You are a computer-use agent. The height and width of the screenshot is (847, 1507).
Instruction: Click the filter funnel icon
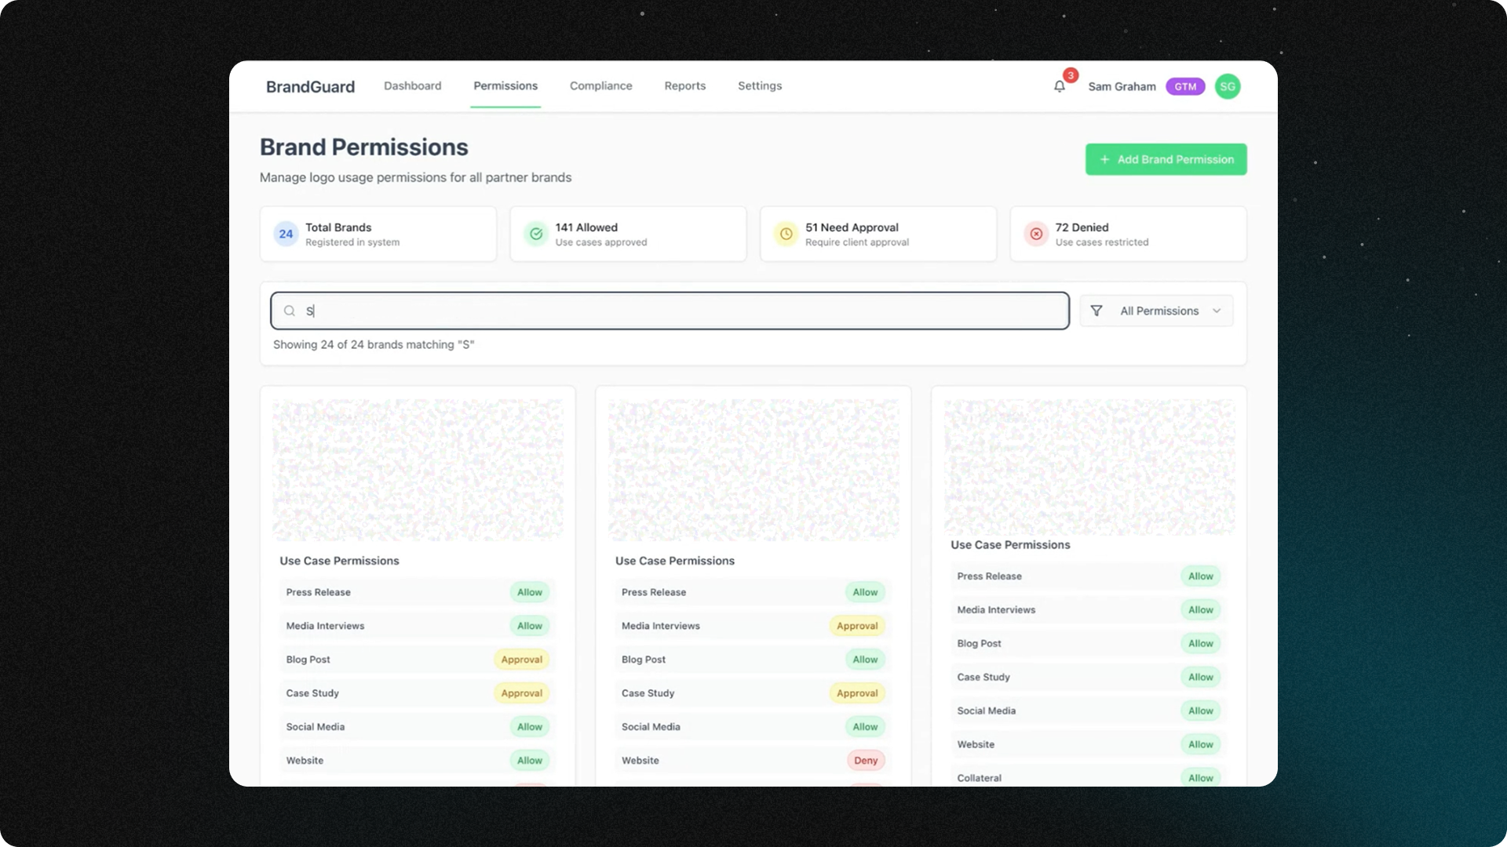tap(1096, 311)
